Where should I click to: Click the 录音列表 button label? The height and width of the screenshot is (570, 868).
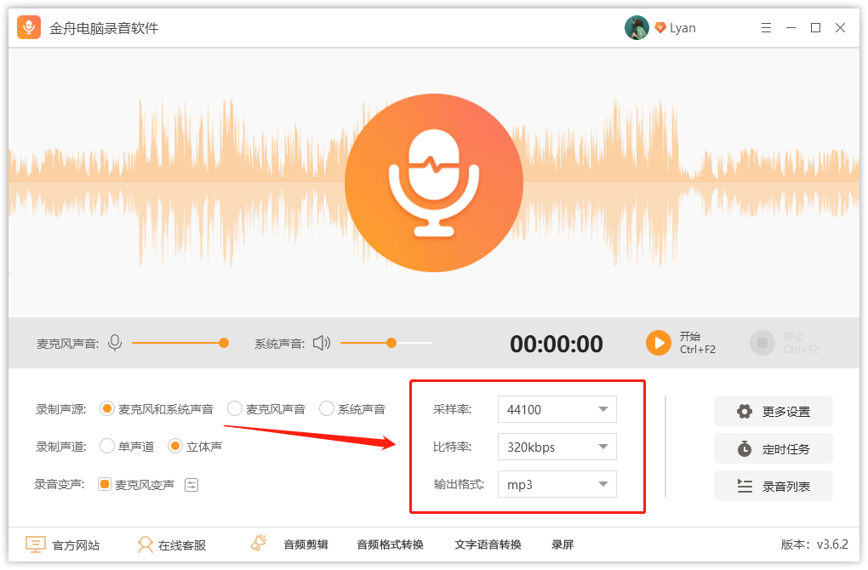coord(786,487)
